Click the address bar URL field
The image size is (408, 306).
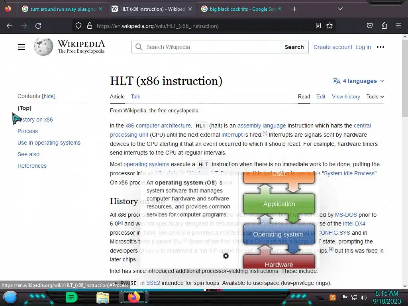coord(203,26)
